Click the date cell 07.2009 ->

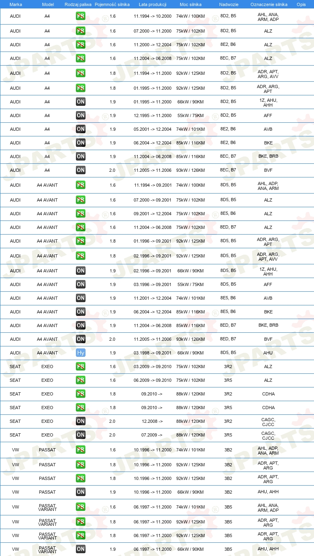(152, 435)
